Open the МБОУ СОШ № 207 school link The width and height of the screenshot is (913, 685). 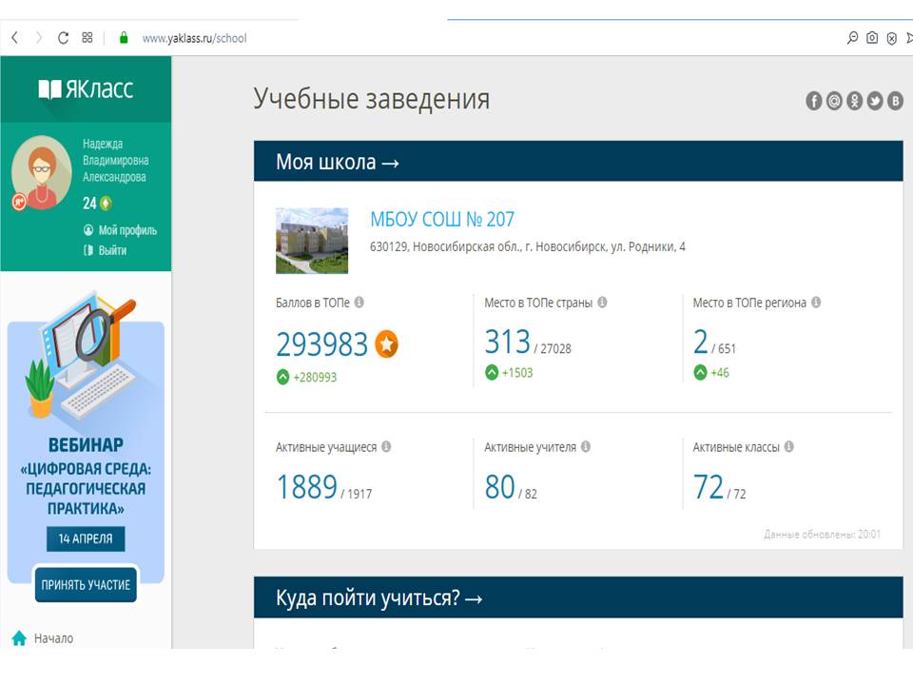[442, 220]
